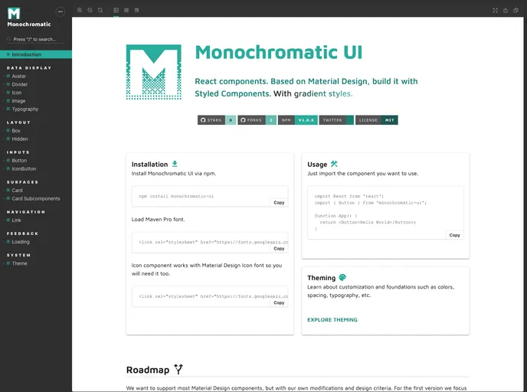Image resolution: width=527 pixels, height=392 pixels.
Task: Open the viewport size tool
Action: point(137,10)
